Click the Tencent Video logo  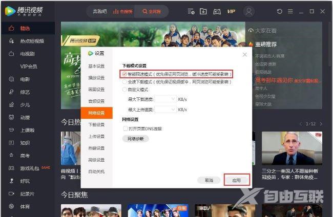(24, 11)
